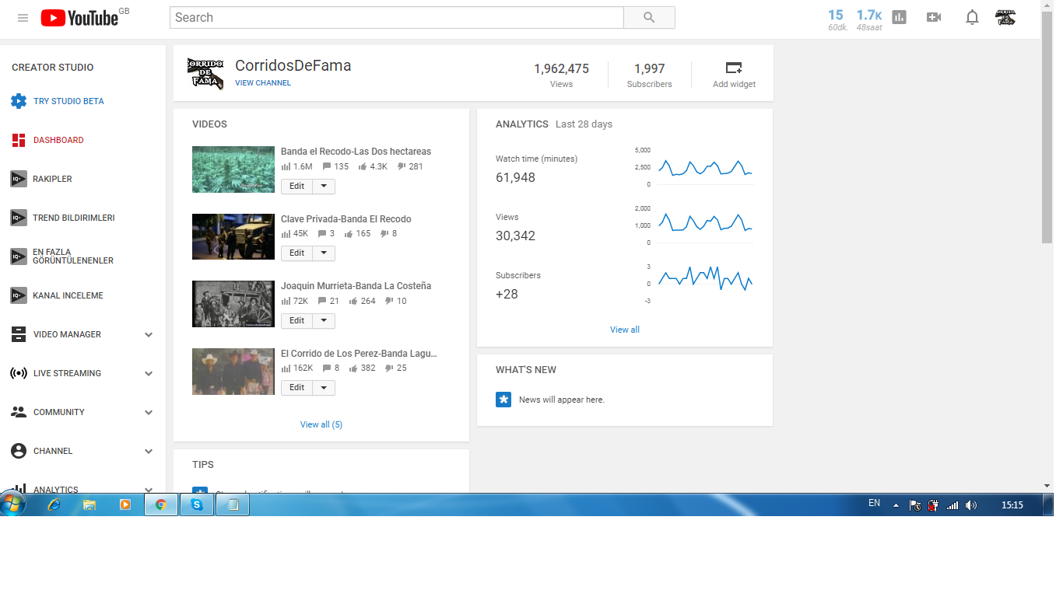
Task: Open the hamburger guide menu
Action: pos(23,18)
